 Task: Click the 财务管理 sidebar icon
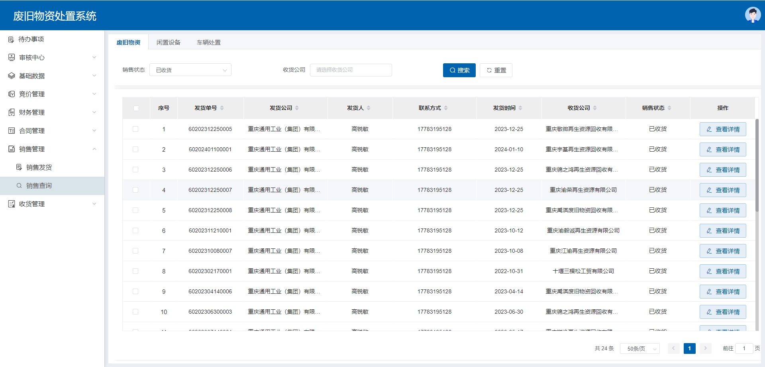coord(12,112)
